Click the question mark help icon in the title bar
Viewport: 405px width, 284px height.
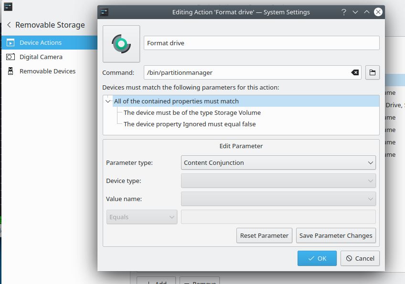(x=344, y=12)
